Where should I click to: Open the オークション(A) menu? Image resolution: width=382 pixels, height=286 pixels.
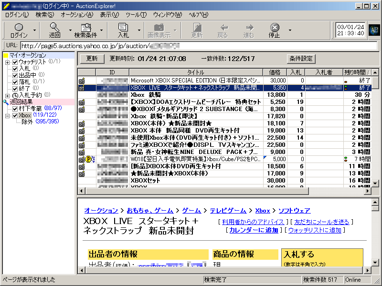pos(77,15)
